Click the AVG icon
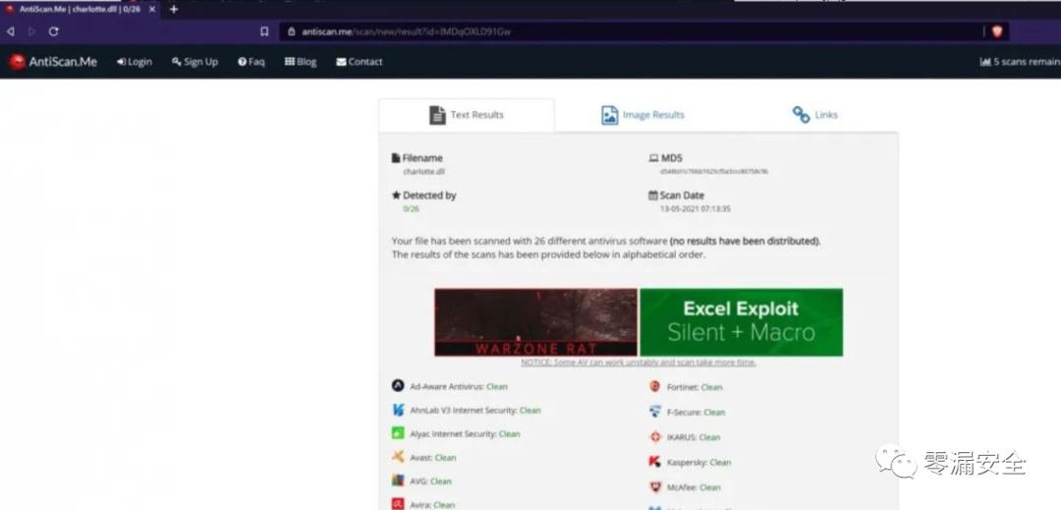This screenshot has width=1061, height=510. [398, 481]
